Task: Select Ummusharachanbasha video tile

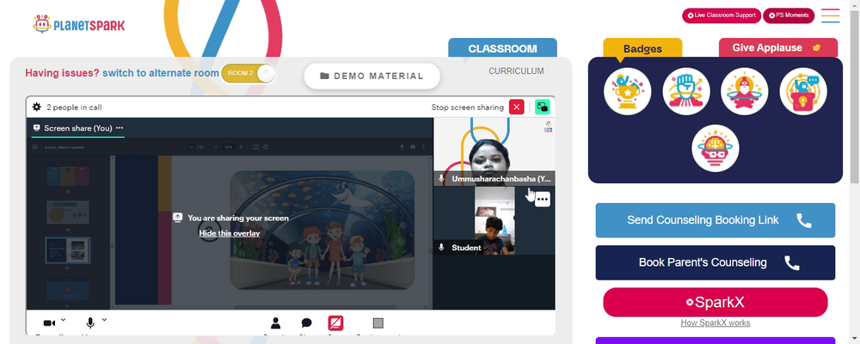Action: pos(494,152)
